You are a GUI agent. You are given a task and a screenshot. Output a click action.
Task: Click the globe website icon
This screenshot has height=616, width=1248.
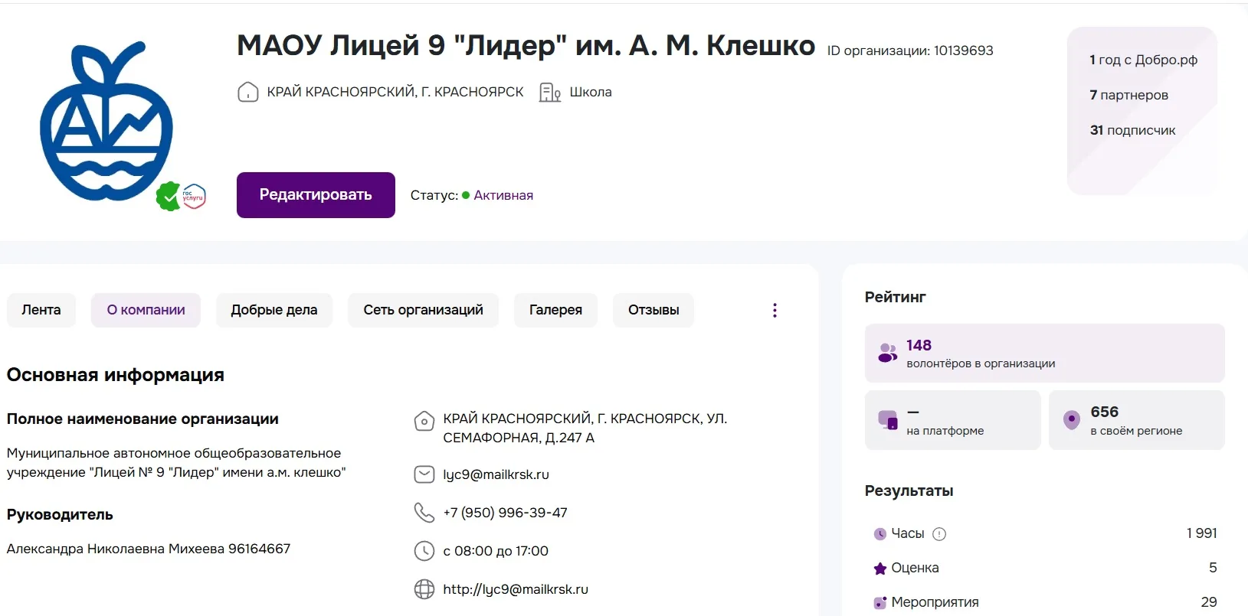pos(424,589)
